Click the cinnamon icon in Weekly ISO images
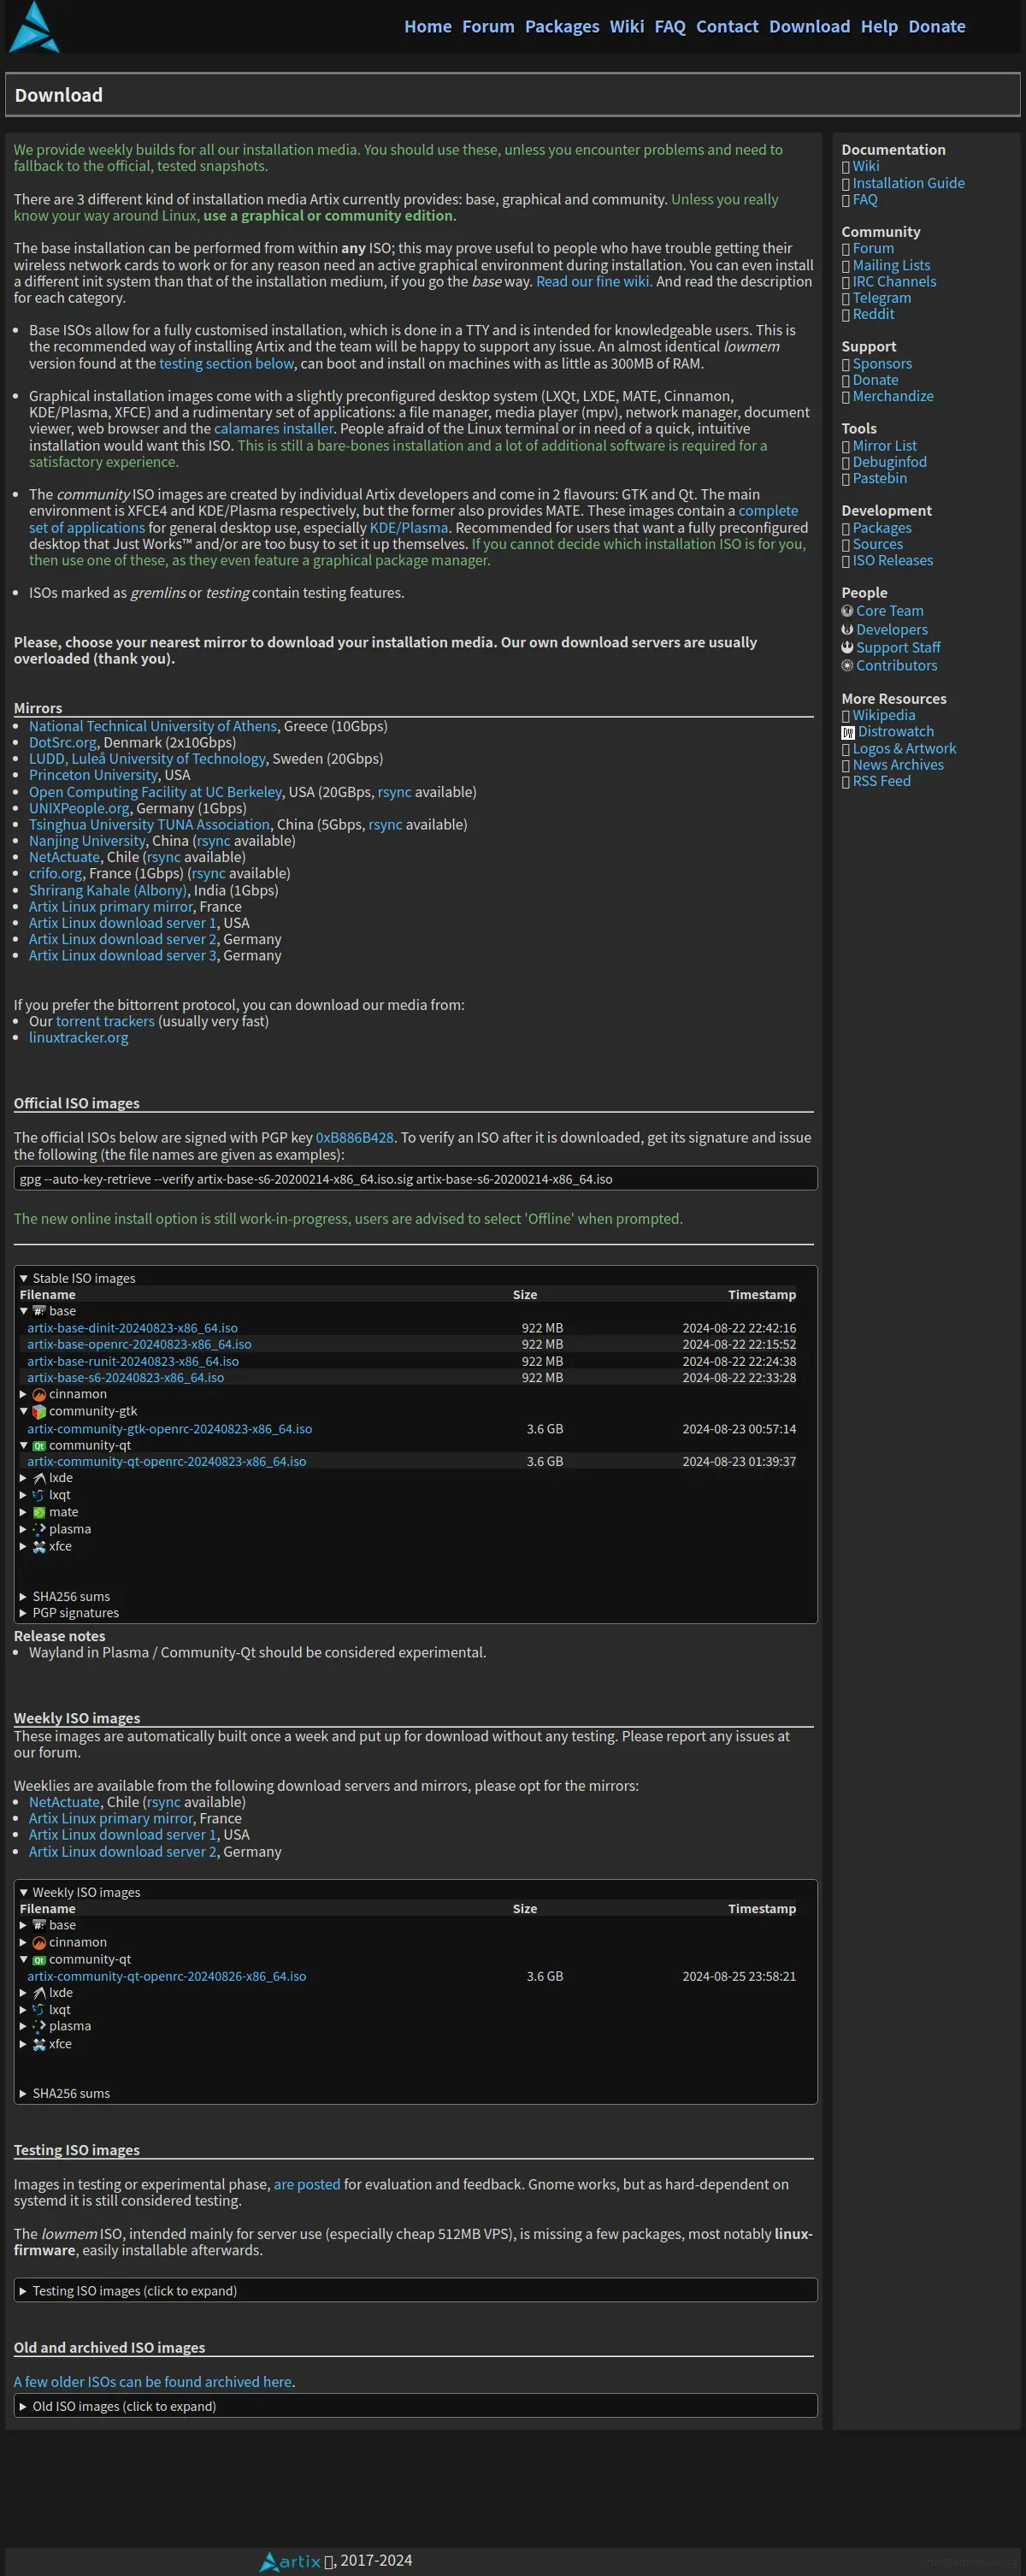1026x2576 pixels. click(x=39, y=1942)
